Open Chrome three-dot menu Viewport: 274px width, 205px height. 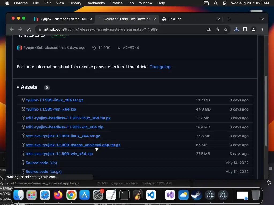(262, 29)
